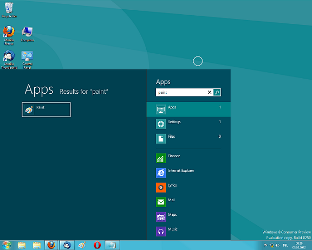Screen dimensions: 312x250
Task: Select the Computer desktop icon
Action: pos(27,34)
